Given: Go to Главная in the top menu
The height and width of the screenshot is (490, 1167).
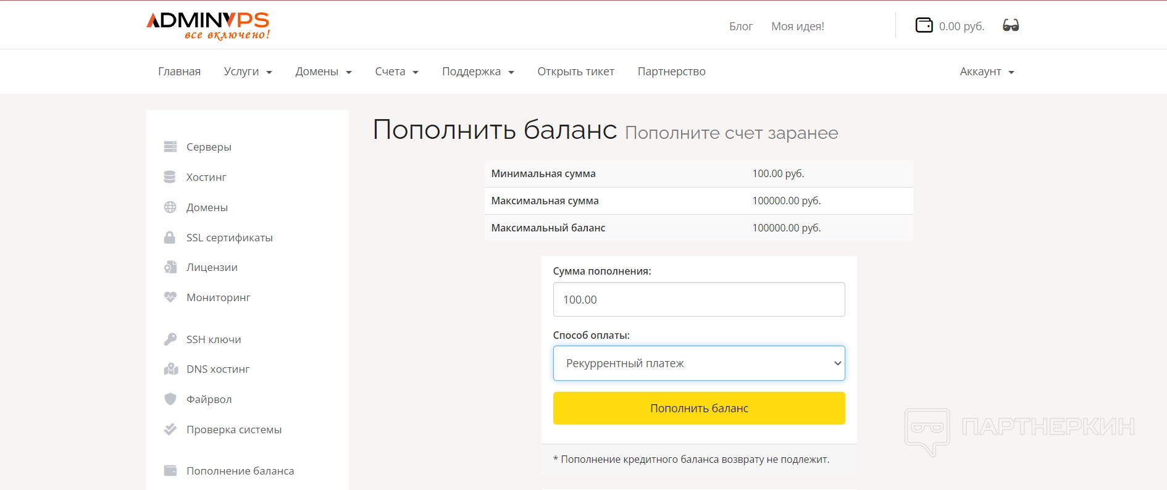Looking at the screenshot, I should (x=179, y=72).
